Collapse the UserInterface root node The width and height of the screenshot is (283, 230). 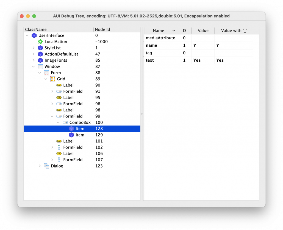(27, 35)
